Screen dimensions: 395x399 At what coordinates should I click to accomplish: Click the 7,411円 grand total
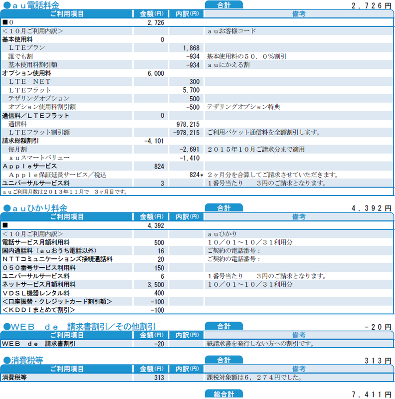pos(372,395)
